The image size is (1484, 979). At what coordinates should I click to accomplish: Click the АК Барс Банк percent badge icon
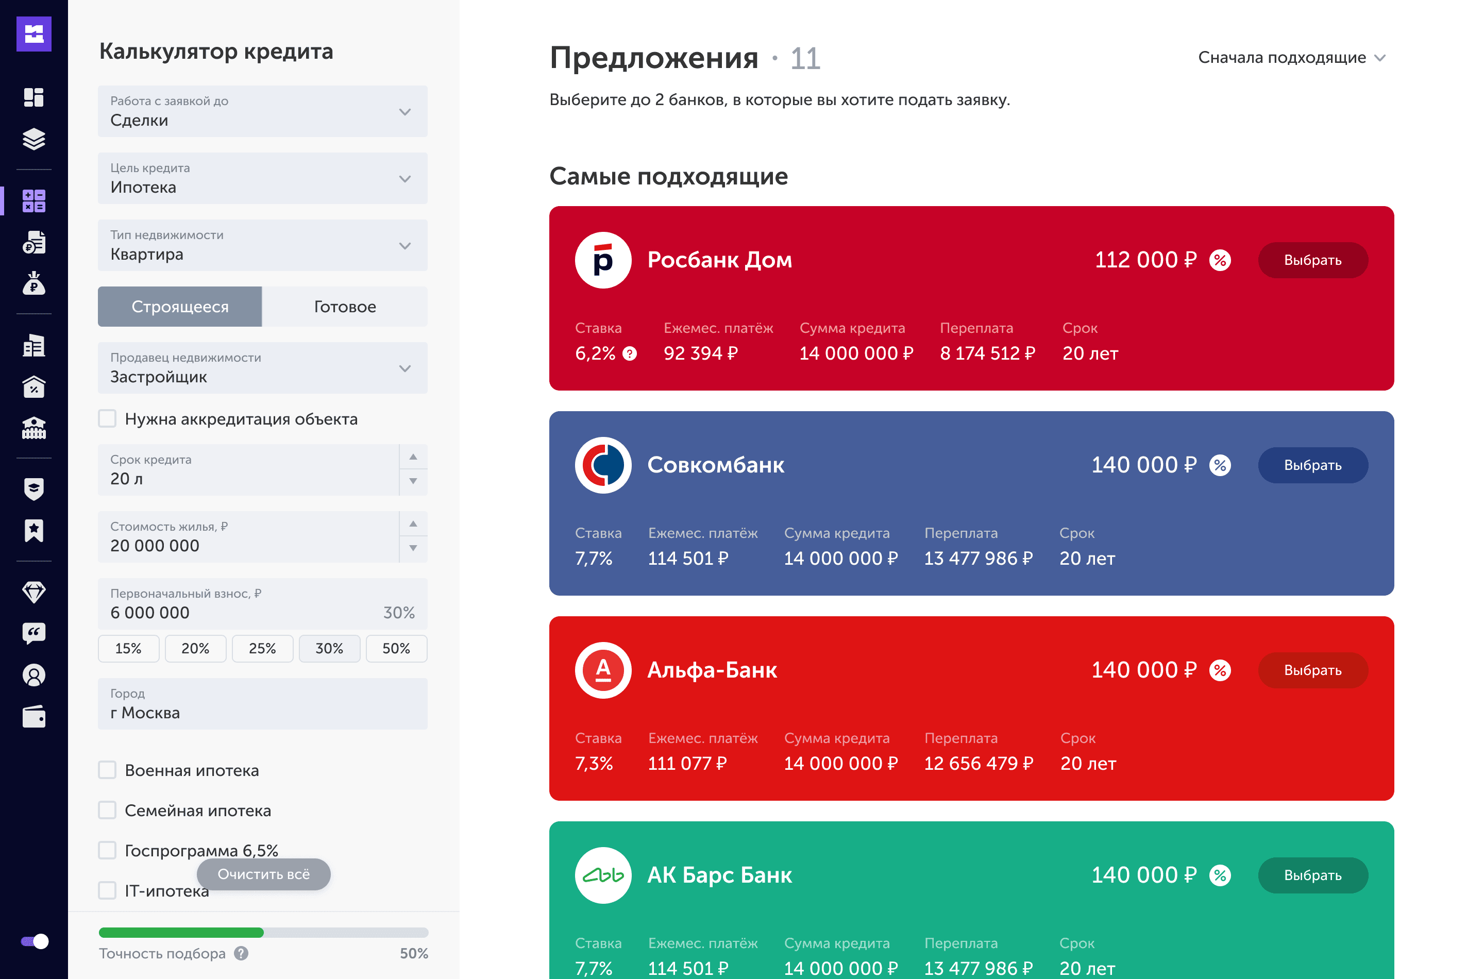(x=1219, y=875)
